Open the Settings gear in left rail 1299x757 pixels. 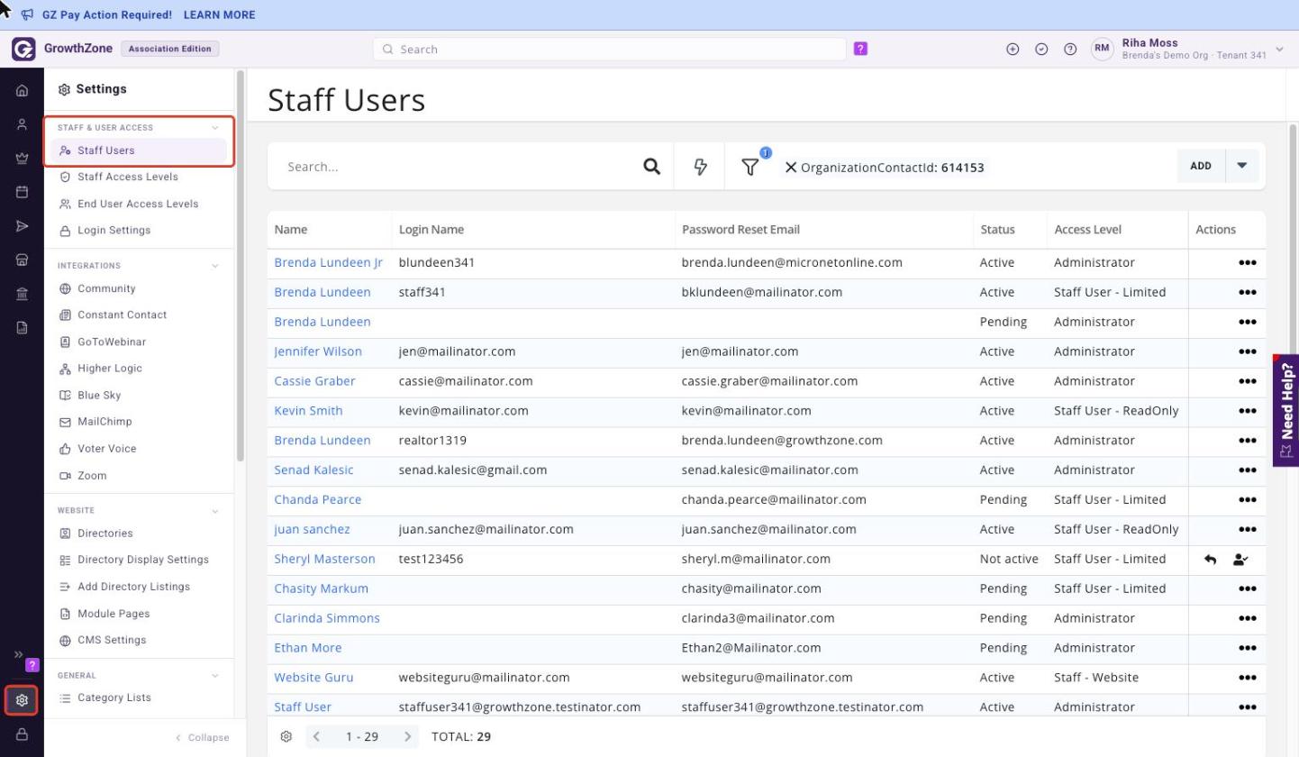point(22,700)
